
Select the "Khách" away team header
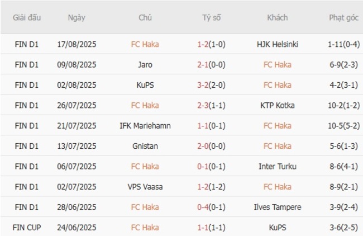click(278, 17)
